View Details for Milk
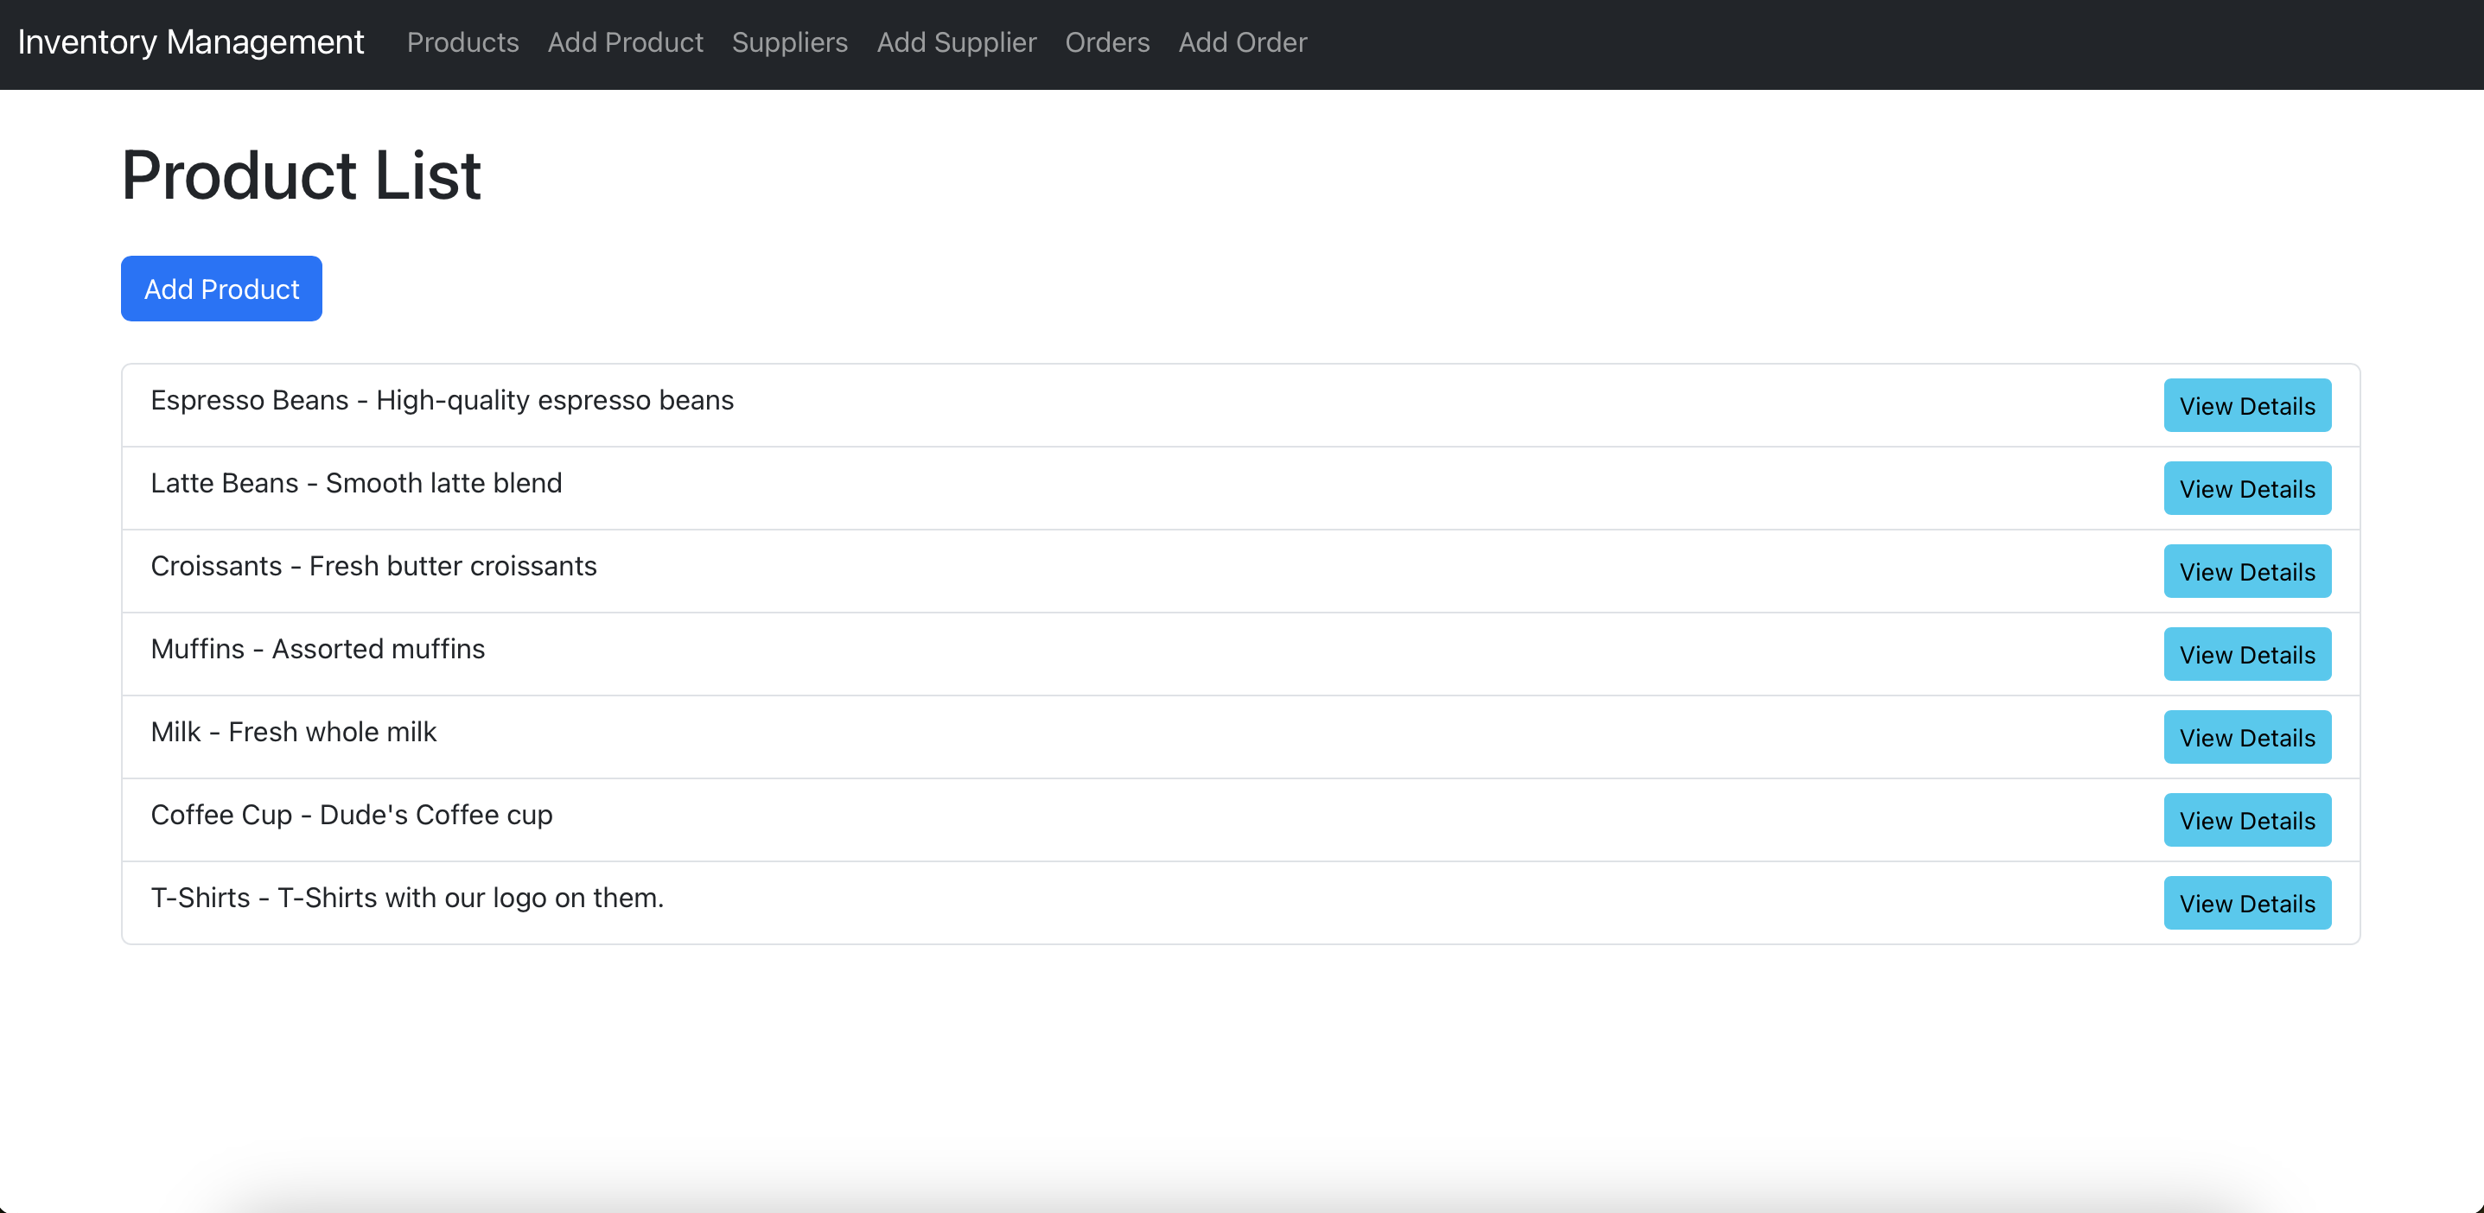 2245,738
